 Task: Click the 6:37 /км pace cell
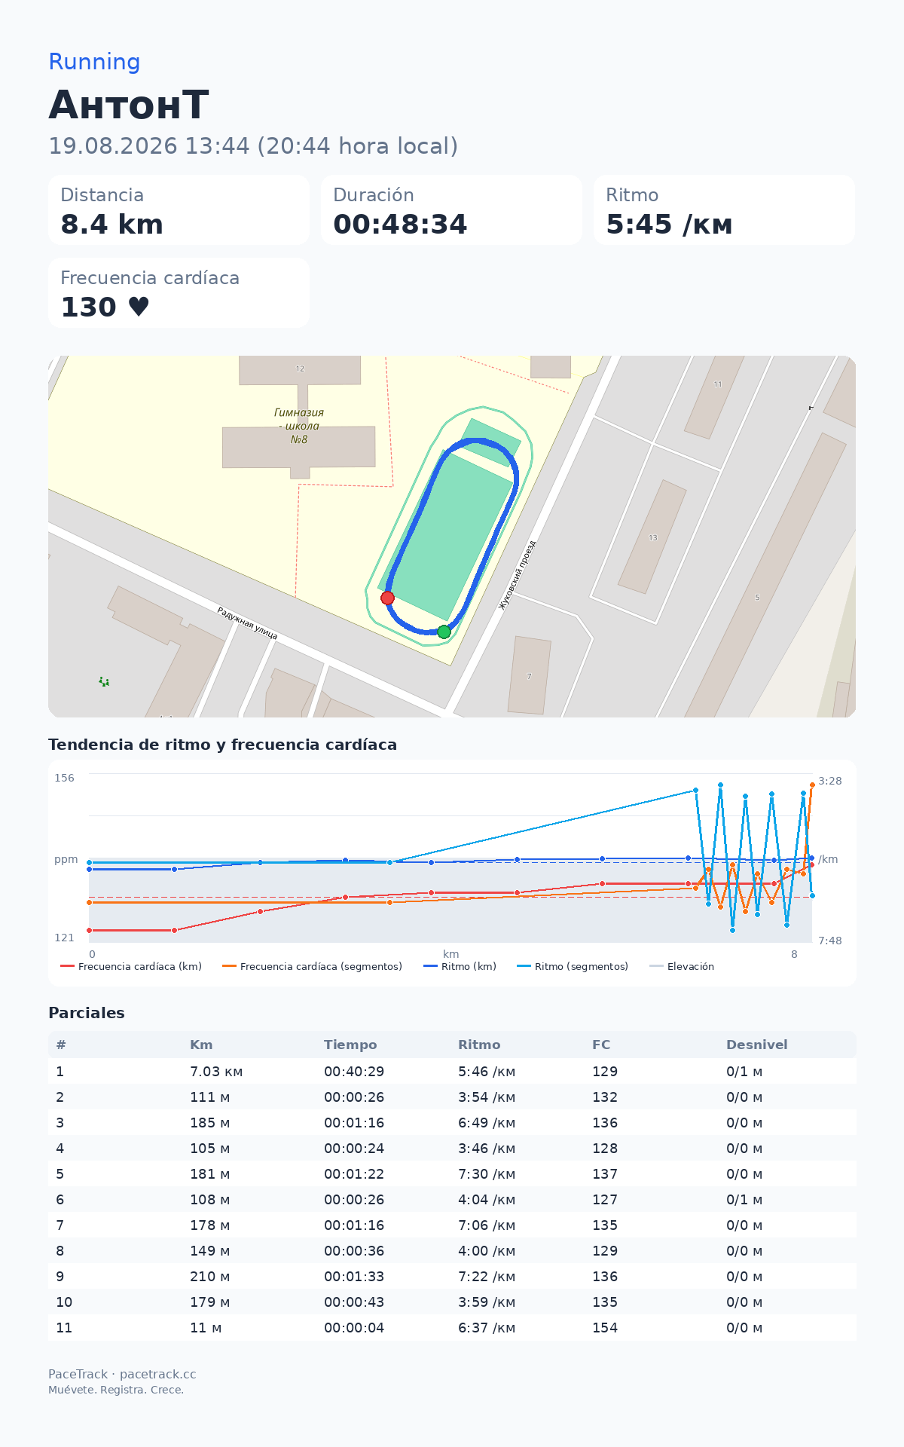487,1327
